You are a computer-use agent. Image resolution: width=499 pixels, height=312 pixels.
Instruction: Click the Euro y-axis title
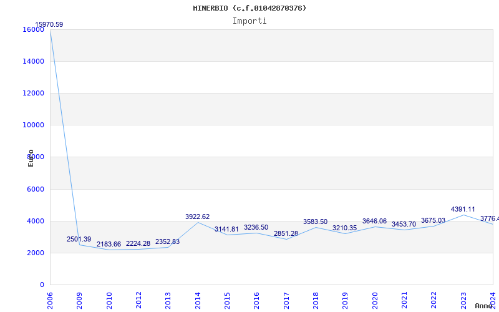(31, 158)
